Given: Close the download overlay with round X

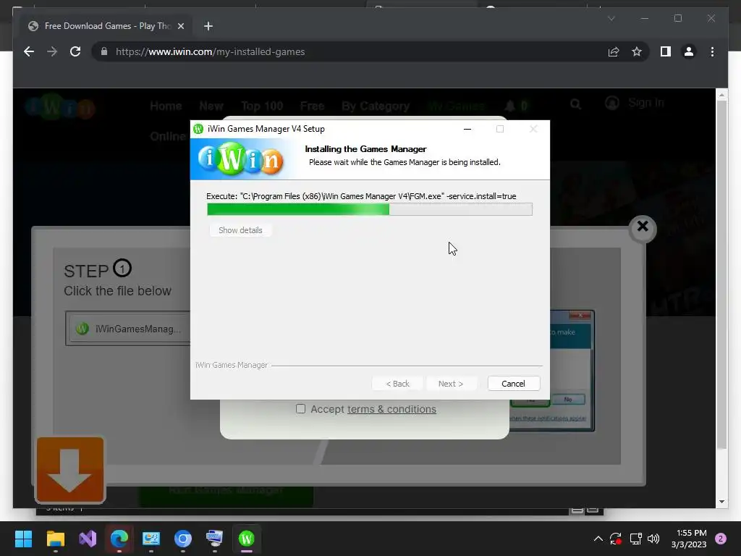Looking at the screenshot, I should [x=643, y=228].
